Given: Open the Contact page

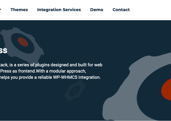Looking at the screenshot, I should pos(121,10).
